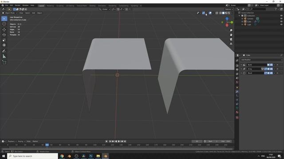Open the Edit menu
This screenshot has height=159, width=284.
12,5
